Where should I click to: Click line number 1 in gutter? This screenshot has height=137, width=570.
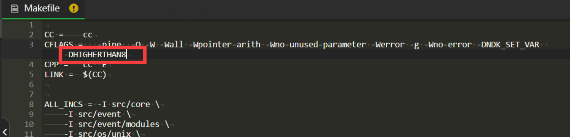tap(31, 25)
